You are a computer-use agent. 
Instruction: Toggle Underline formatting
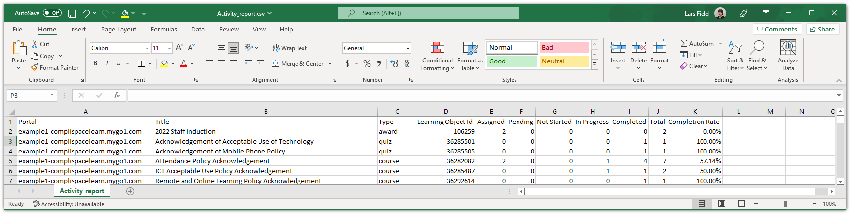[118, 63]
